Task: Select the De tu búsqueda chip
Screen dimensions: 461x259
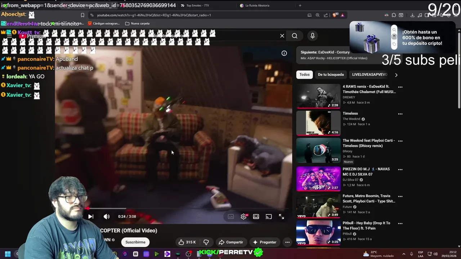Action: point(331,74)
